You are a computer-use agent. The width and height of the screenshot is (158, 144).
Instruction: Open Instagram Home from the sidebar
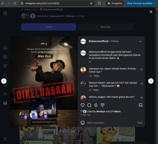(x=5, y=47)
